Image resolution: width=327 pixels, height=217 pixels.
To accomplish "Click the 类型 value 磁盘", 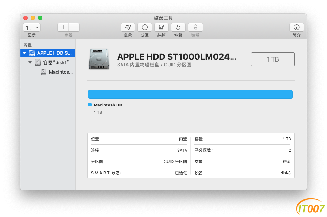I will click(x=287, y=162).
